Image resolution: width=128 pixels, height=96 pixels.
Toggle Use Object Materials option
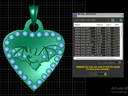[110, 62]
